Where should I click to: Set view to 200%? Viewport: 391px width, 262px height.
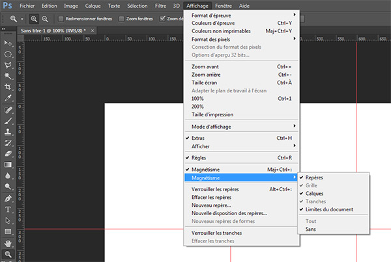coord(242,107)
